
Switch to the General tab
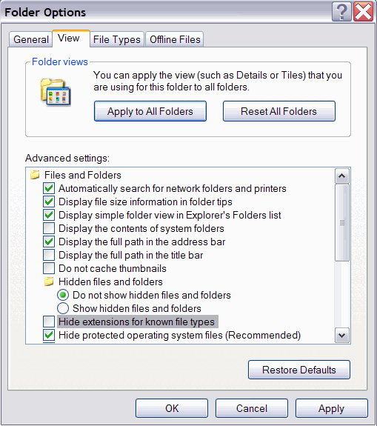click(x=30, y=40)
